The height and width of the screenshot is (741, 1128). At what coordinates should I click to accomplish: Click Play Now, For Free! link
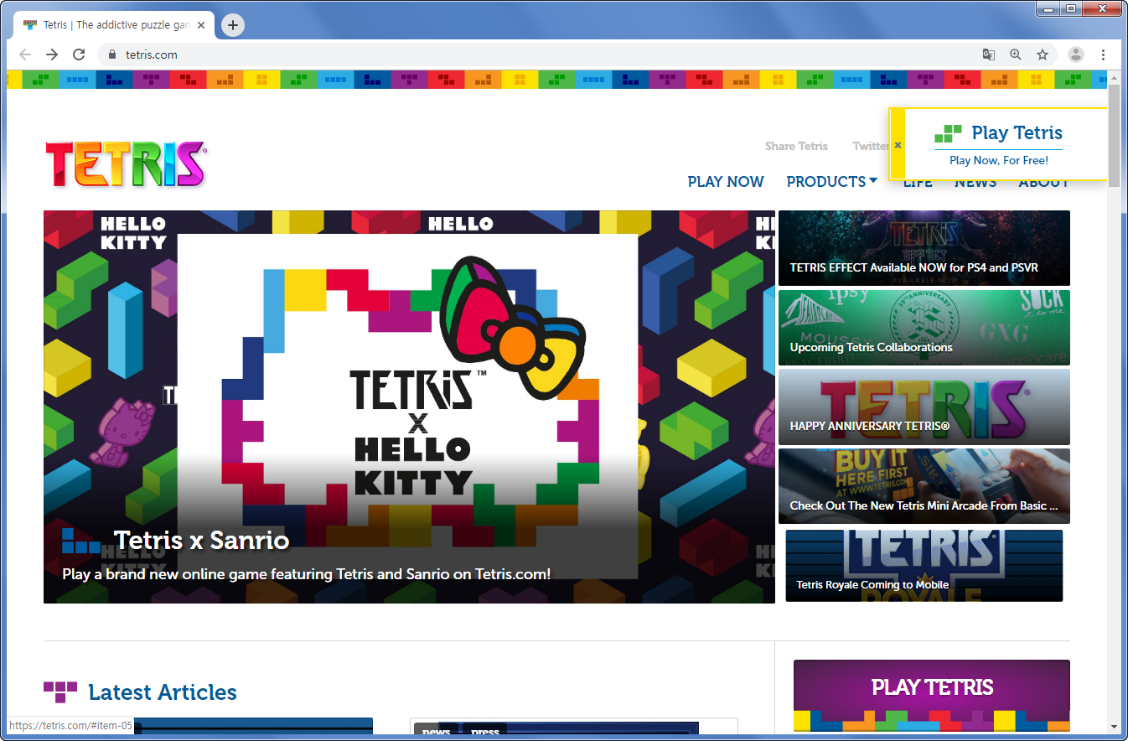coord(999,160)
